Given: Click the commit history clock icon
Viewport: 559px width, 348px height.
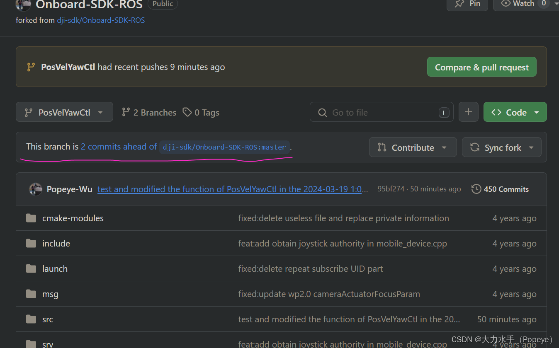Looking at the screenshot, I should (476, 189).
